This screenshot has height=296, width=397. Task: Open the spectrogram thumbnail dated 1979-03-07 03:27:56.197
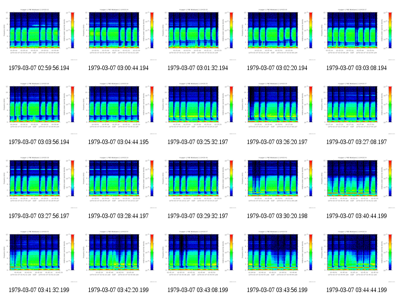pyautogui.click(x=39, y=182)
